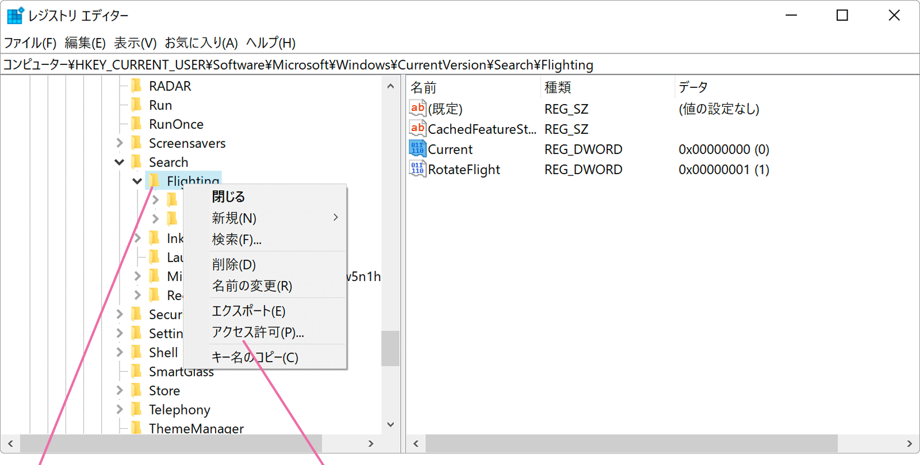This screenshot has height=465, width=920.
Task: Click the Run folder icon
Action: click(136, 105)
